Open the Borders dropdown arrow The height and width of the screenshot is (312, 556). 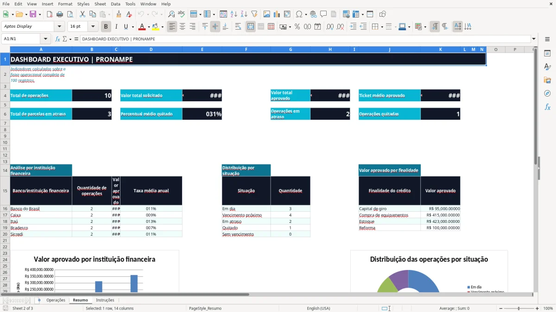pos(381,27)
